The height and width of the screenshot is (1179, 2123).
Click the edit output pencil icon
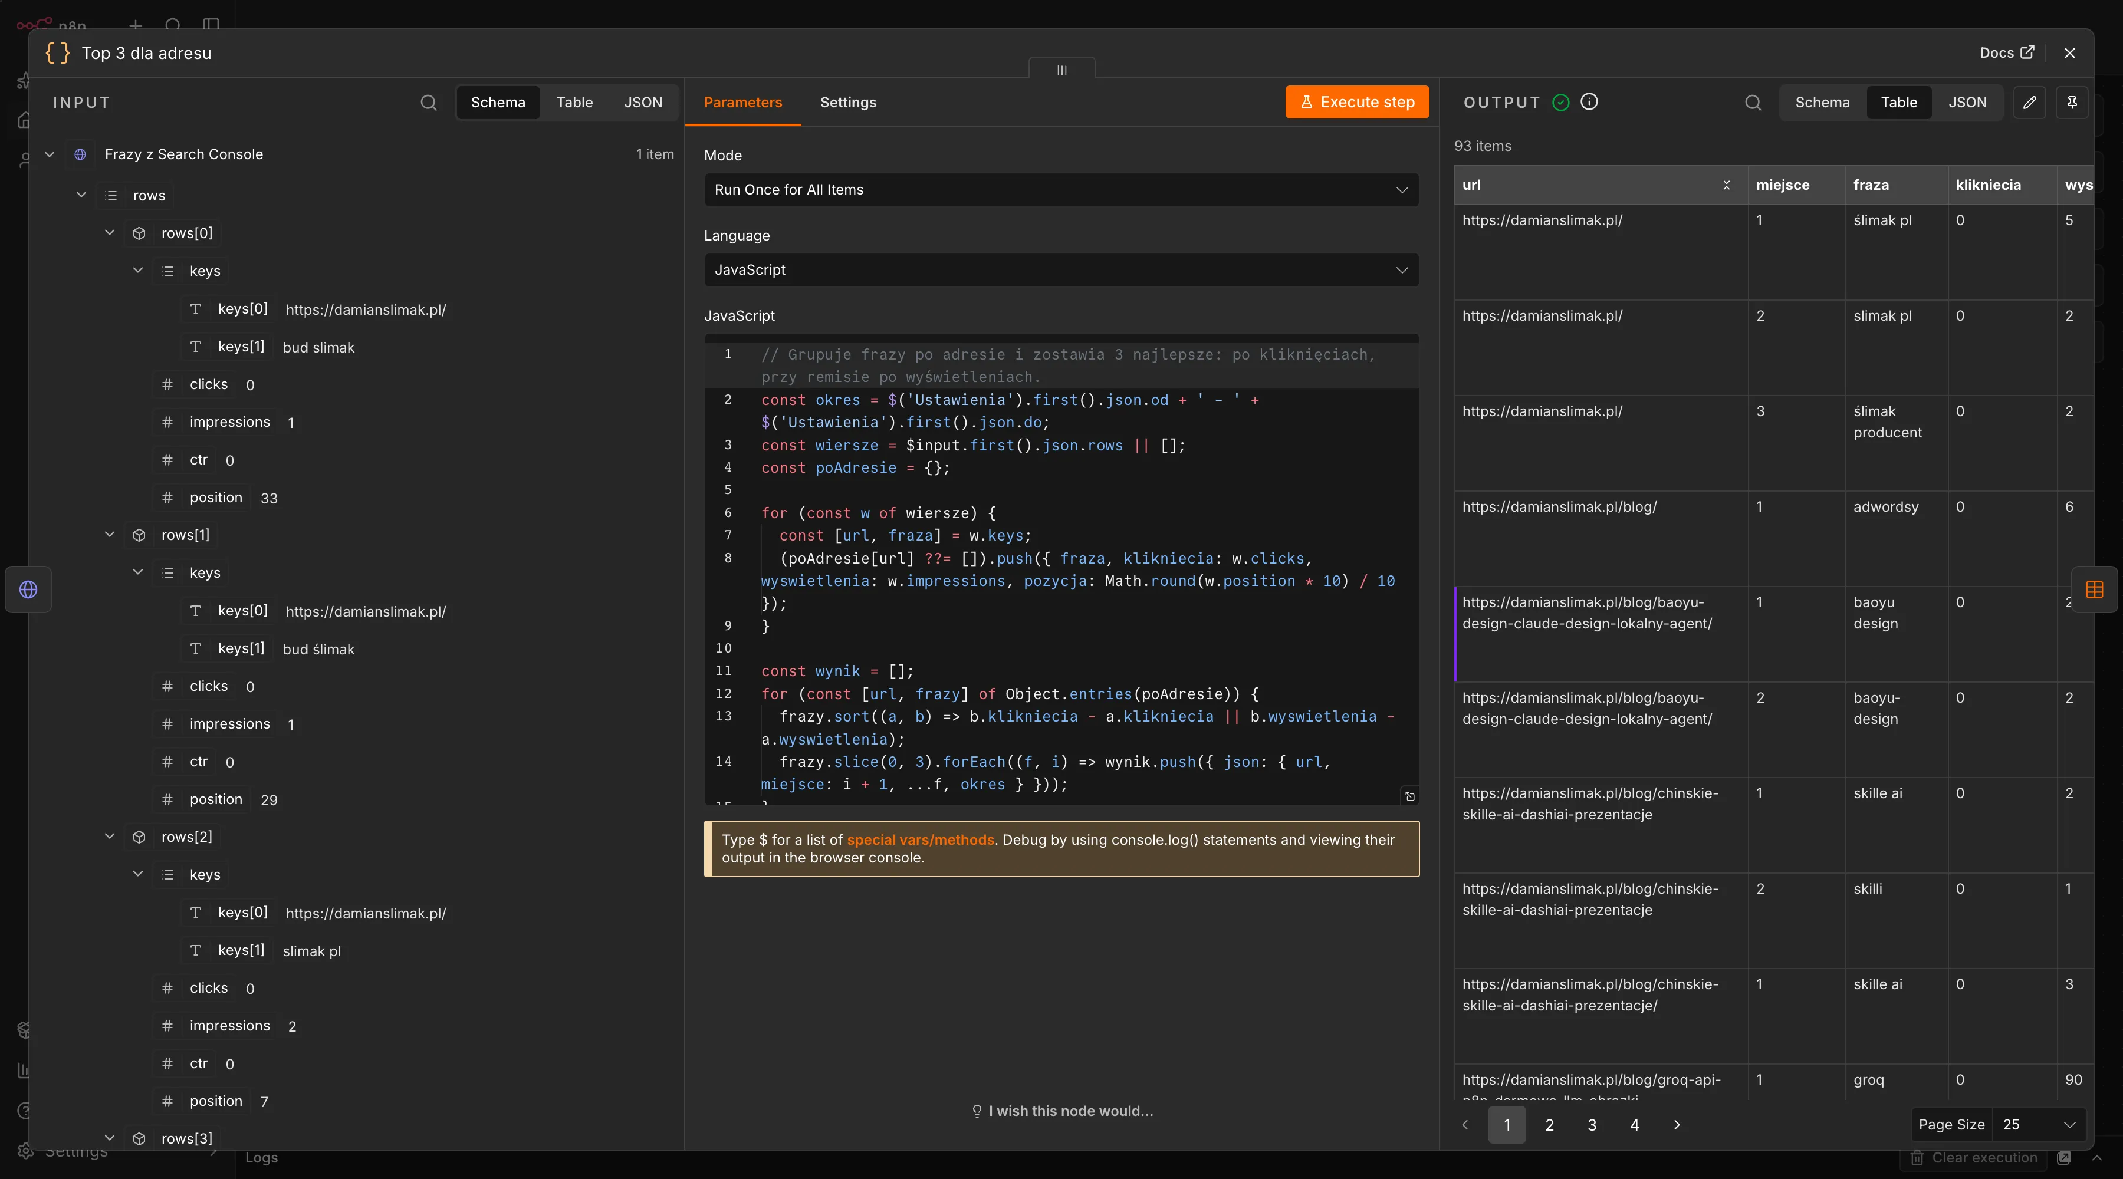click(2030, 102)
